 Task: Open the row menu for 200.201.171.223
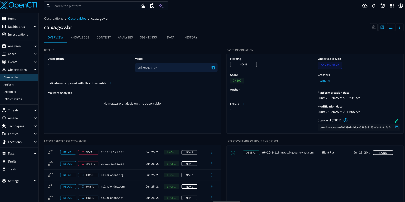click(212, 152)
